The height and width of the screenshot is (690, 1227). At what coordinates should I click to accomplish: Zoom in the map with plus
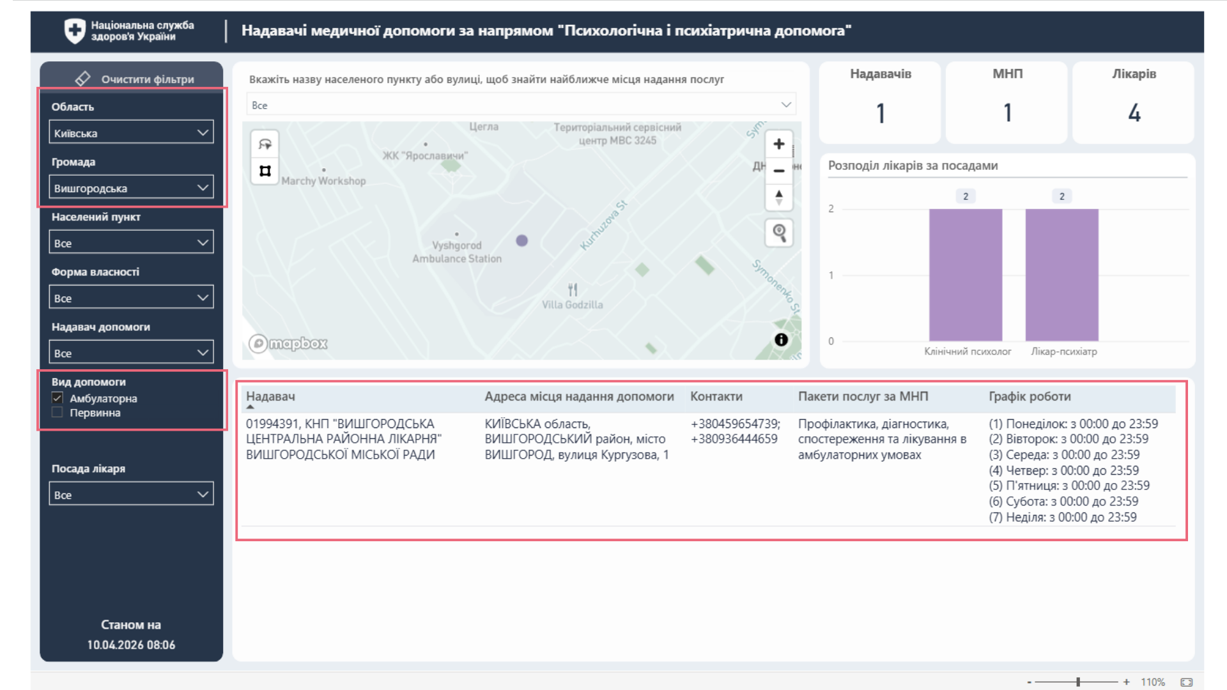click(x=778, y=144)
